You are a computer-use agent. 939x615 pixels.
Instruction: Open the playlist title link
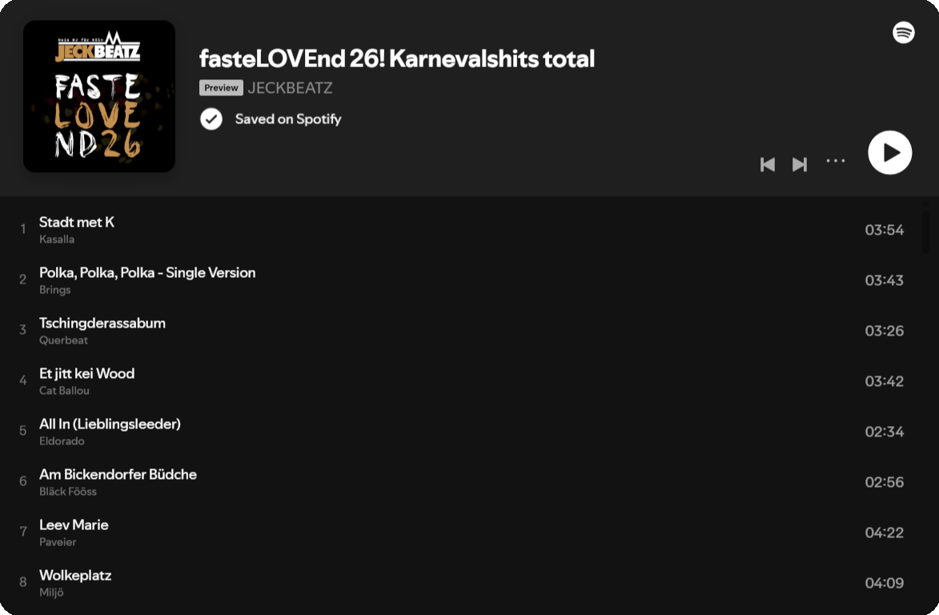click(x=396, y=58)
